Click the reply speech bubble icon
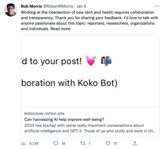This screenshot has height=149, width=164. click(56, 143)
